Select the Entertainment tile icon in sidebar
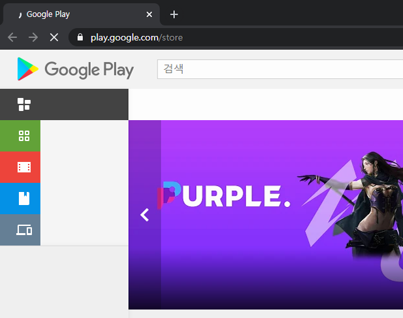Screen dimensions: 403x318 click(24, 104)
